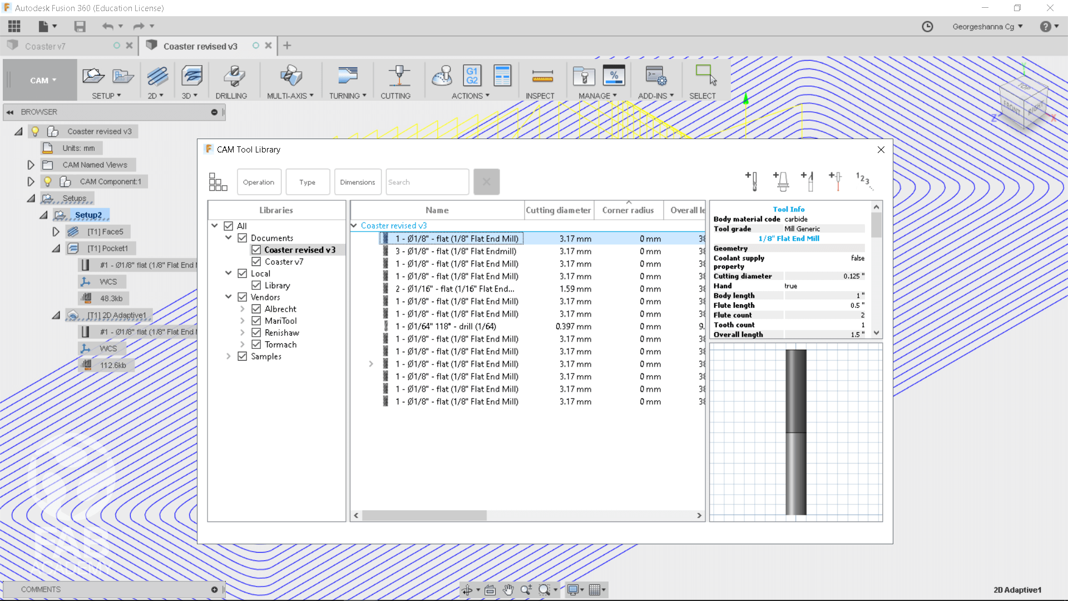Toggle the Coaster v7 library checkbox
Viewport: 1068px width, 601px height.
click(x=256, y=262)
